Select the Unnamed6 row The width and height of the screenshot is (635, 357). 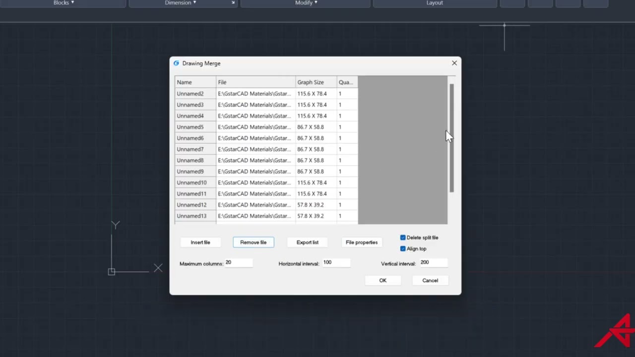[266, 138]
